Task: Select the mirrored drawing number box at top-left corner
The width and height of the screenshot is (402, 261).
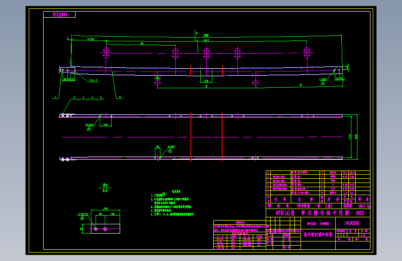Action: point(59,14)
